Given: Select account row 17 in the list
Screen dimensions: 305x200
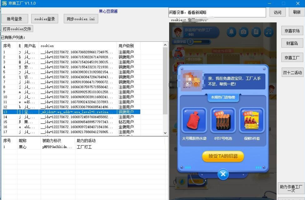Looking at the screenshot, I should [71, 132].
